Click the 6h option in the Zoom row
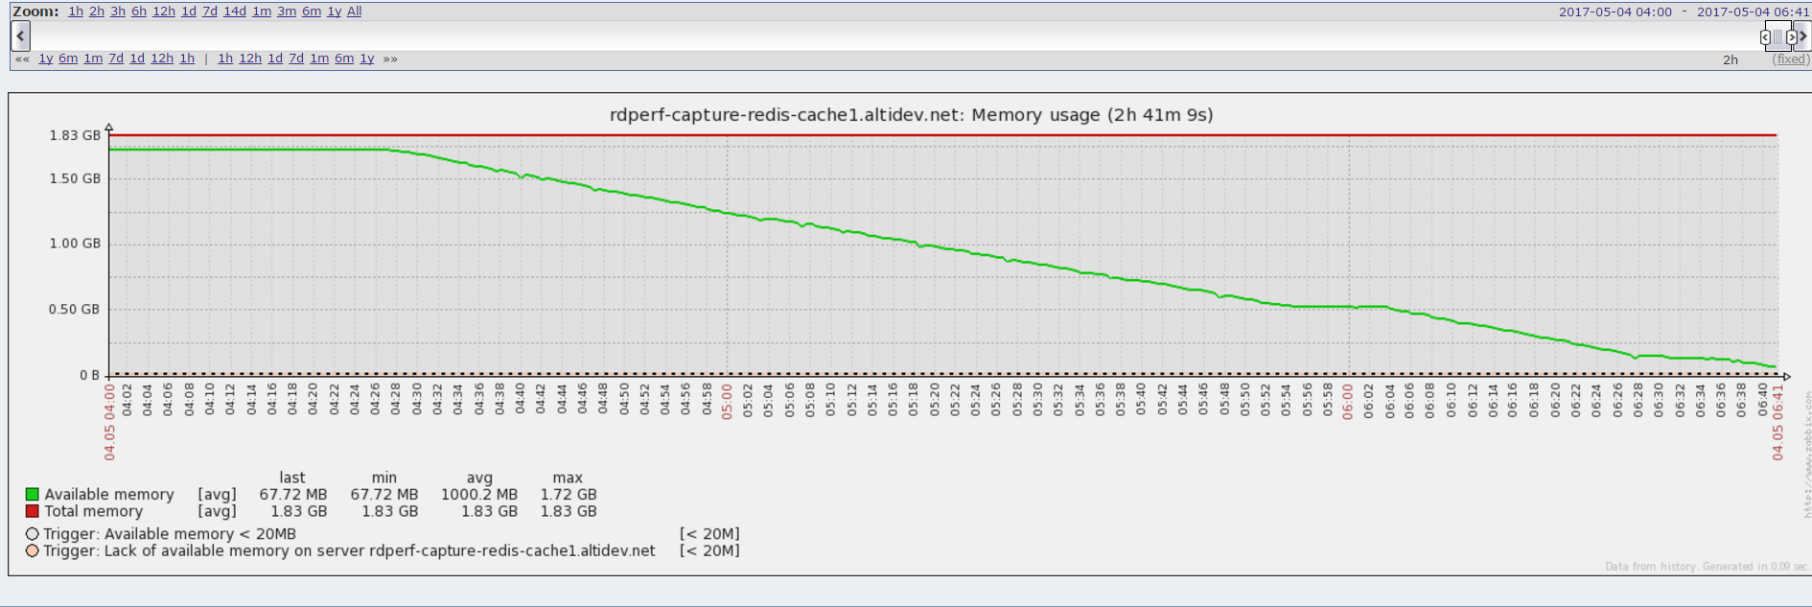 pyautogui.click(x=139, y=12)
